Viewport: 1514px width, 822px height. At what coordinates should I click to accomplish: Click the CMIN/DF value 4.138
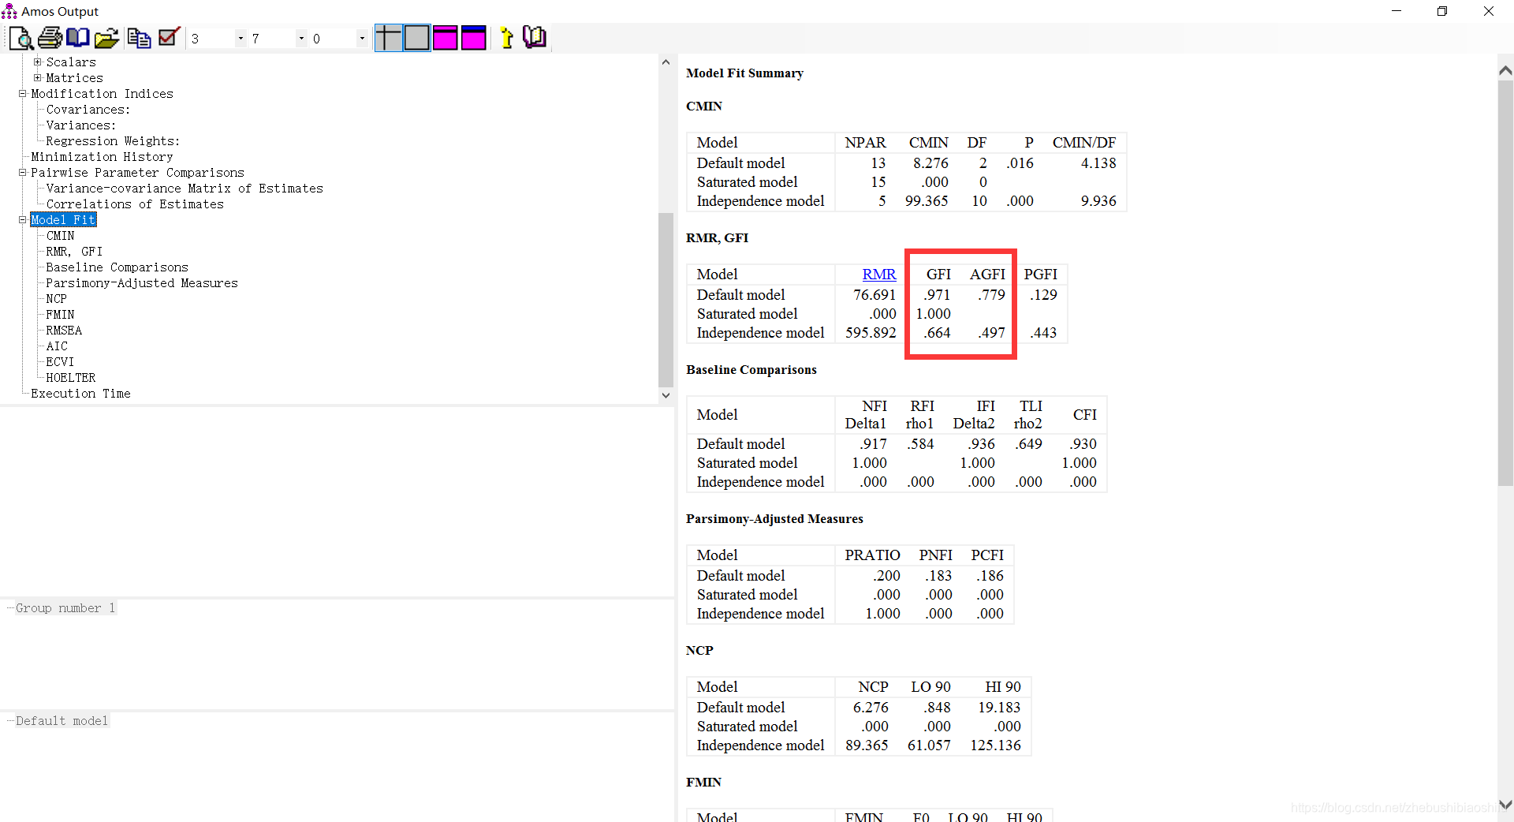[x=1098, y=163]
